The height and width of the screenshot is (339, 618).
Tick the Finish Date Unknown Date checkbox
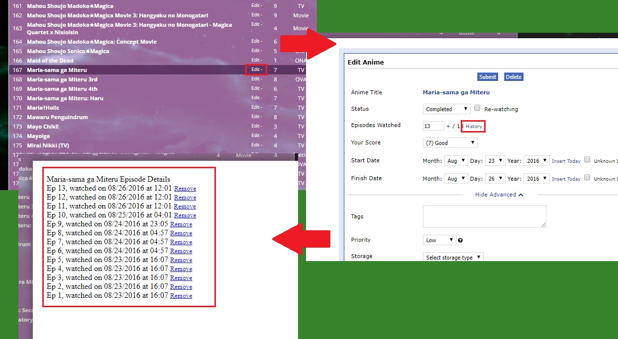tap(587, 178)
